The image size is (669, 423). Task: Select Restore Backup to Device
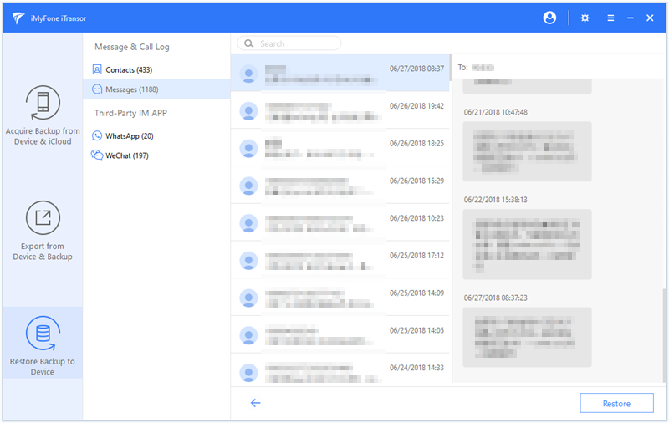43,343
